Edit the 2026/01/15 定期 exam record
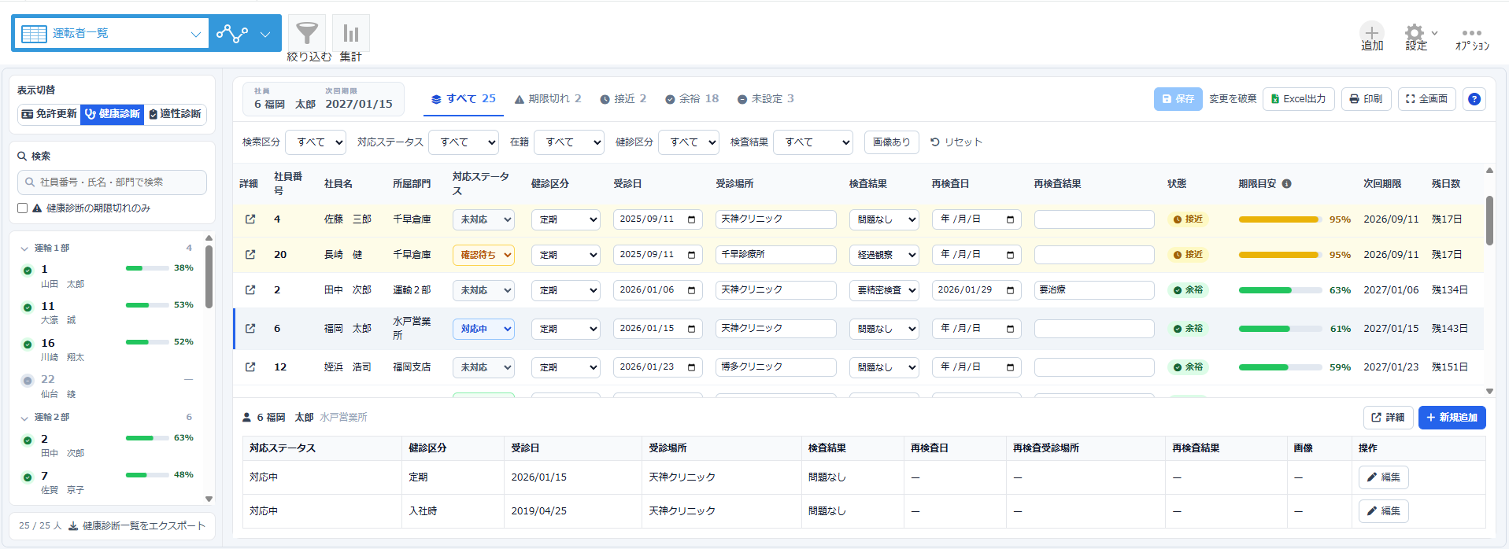This screenshot has height=549, width=1509. [x=1383, y=477]
